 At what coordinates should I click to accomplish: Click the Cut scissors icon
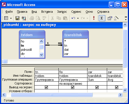(52, 18)
